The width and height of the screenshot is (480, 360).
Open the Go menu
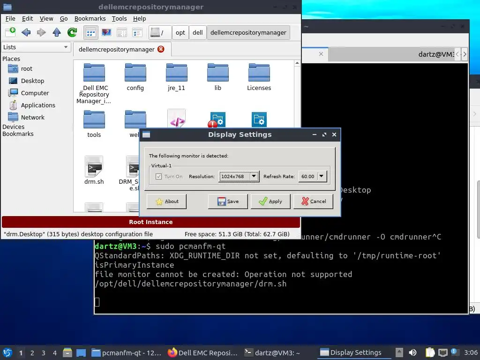pyautogui.click(x=64, y=19)
